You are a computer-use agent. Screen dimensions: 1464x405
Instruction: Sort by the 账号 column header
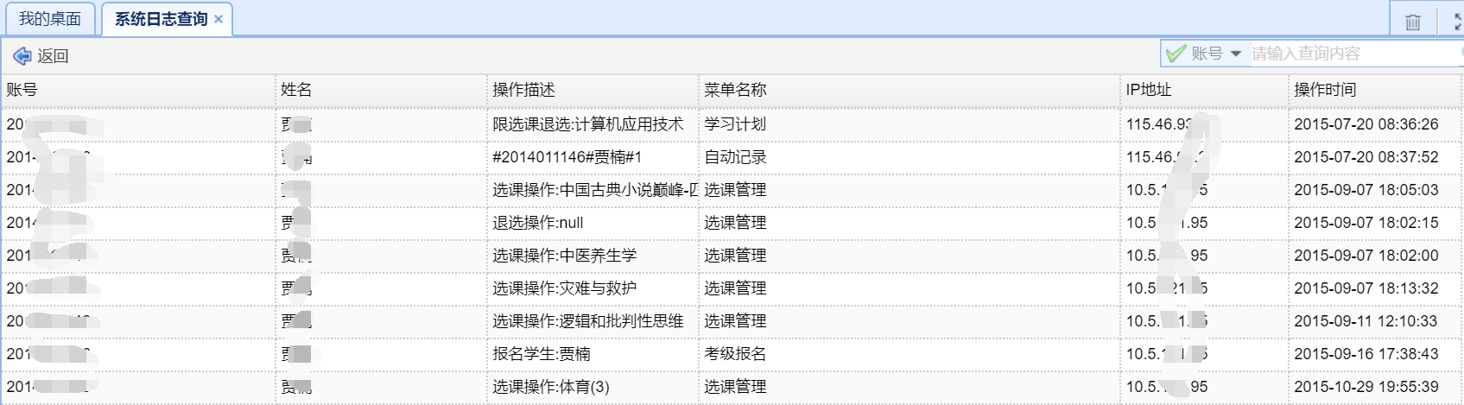coord(22,90)
